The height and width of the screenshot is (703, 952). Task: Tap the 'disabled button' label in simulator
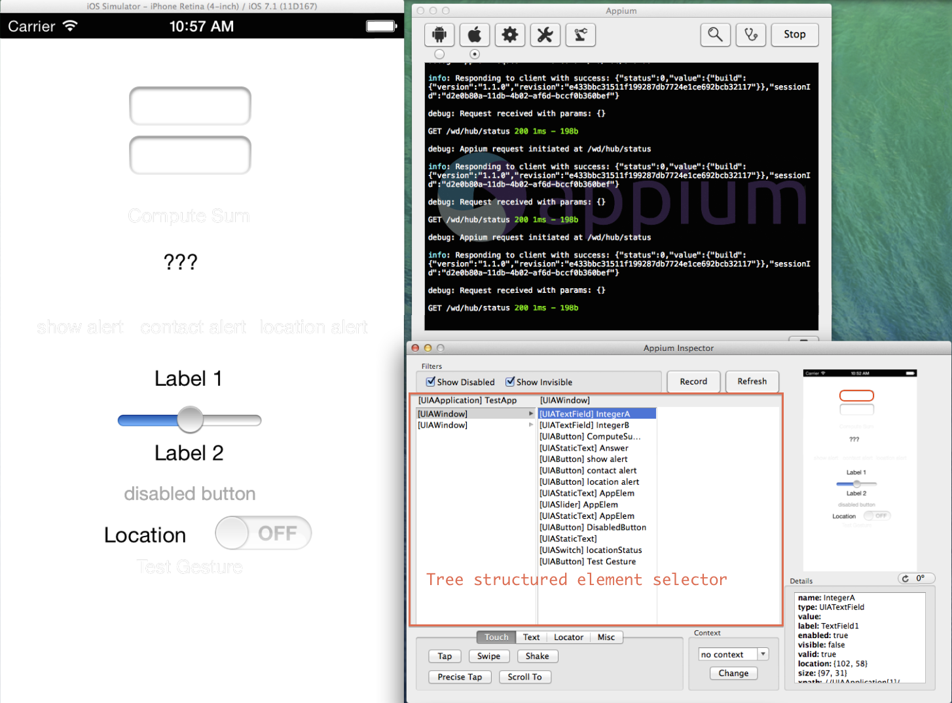[x=190, y=493]
